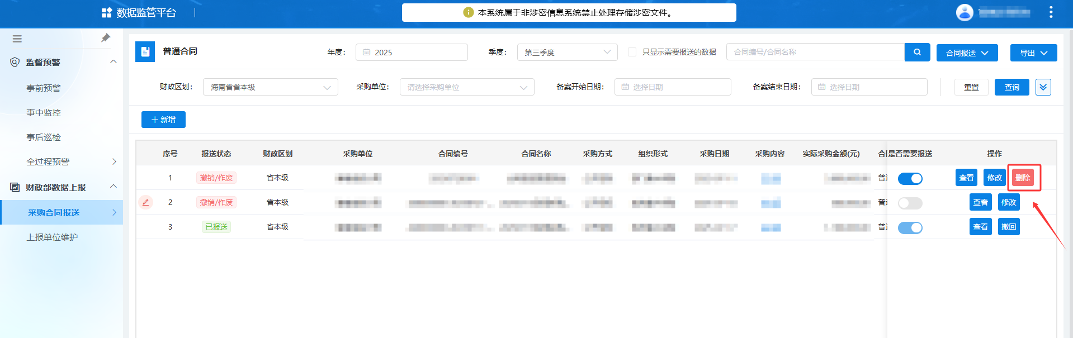Open the three-dot more options menu
Viewport: 1073px width, 338px height.
pos(1051,12)
